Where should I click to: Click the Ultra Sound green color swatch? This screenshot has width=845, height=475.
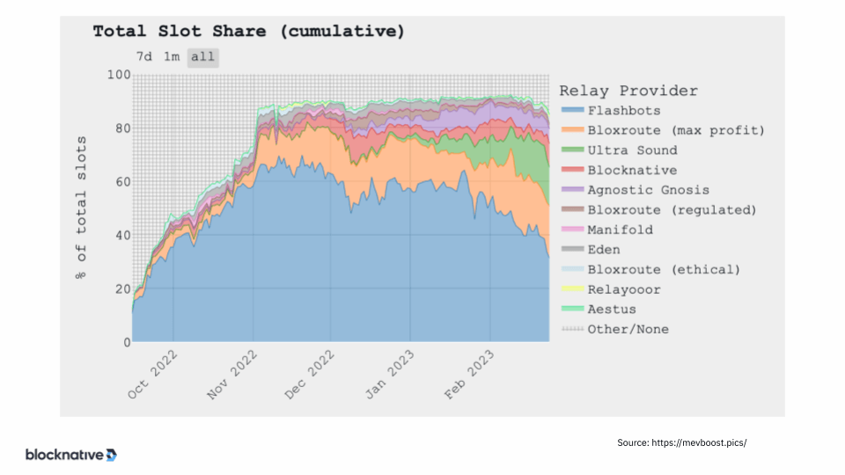click(572, 150)
